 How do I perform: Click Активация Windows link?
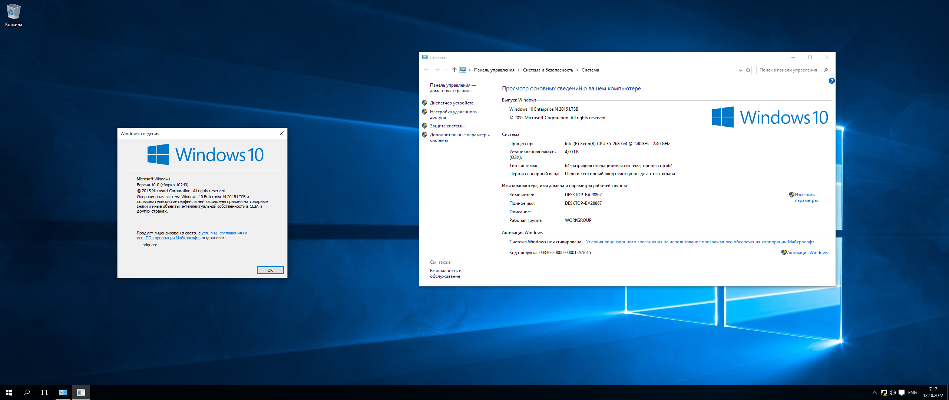(x=807, y=253)
